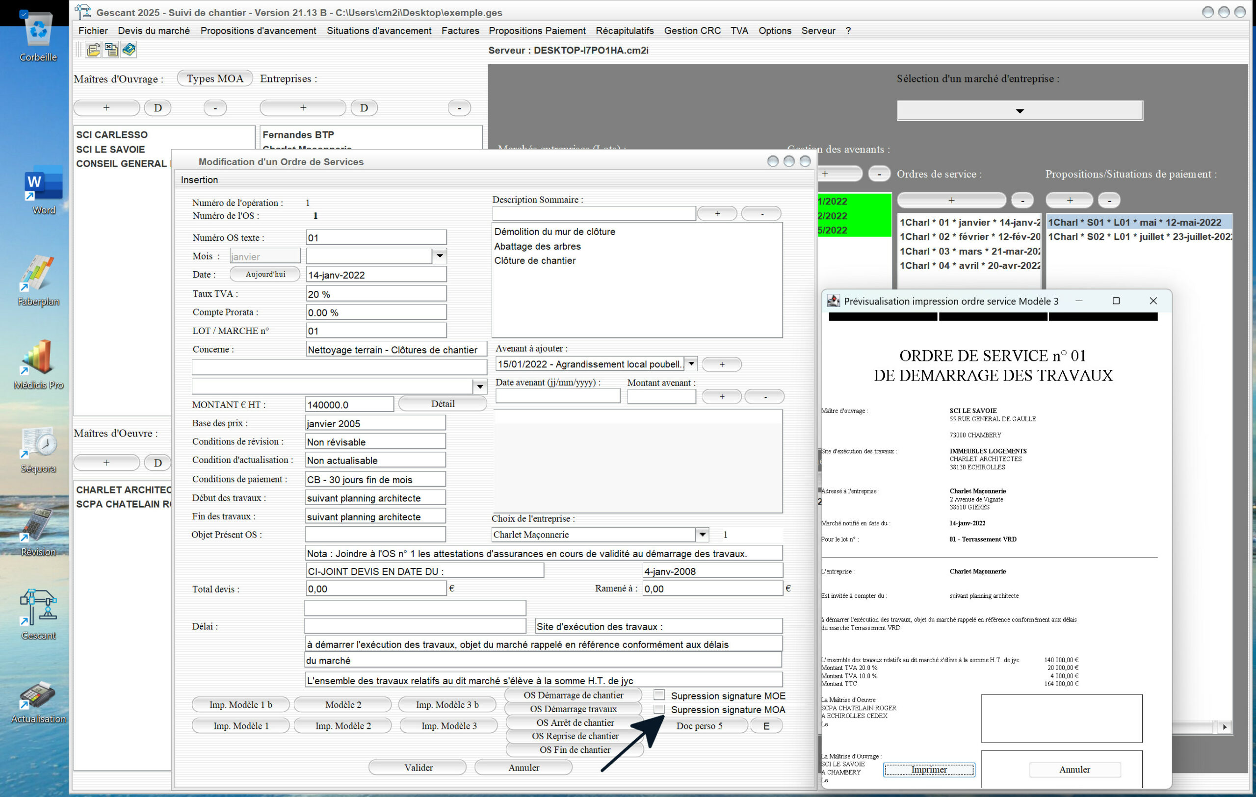The image size is (1256, 797).
Task: Open the Situations d'avancement menu
Action: tap(379, 31)
